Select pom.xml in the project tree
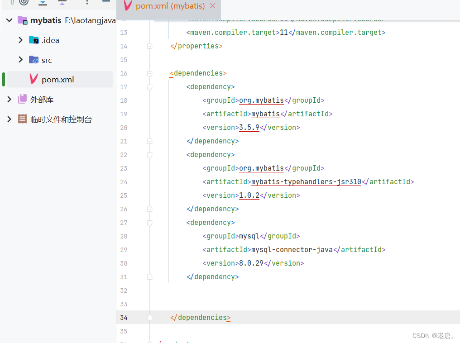The height and width of the screenshot is (343, 460). (58, 80)
